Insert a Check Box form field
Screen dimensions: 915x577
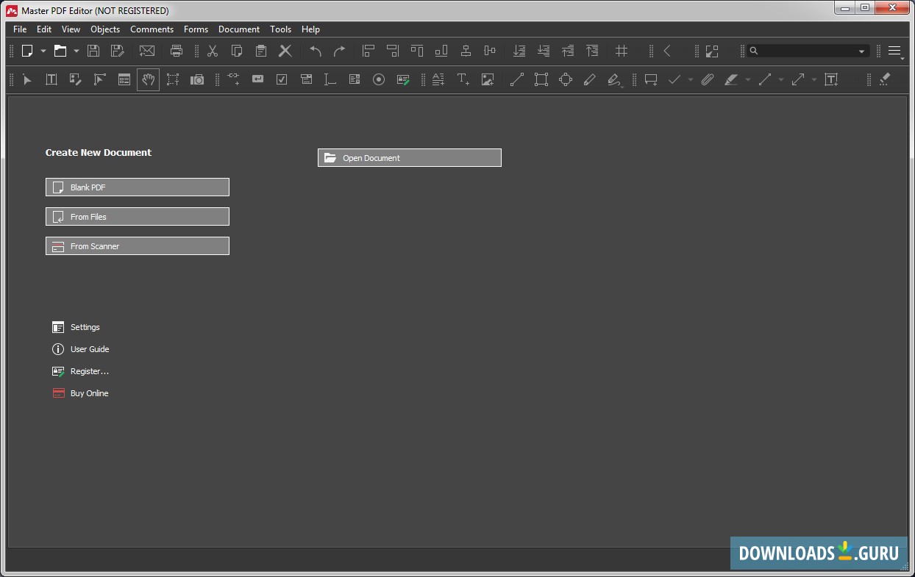(282, 79)
